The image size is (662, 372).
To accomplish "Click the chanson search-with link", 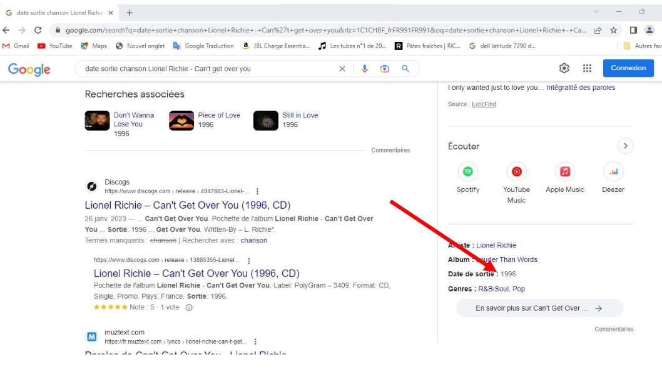I will 254,241.
